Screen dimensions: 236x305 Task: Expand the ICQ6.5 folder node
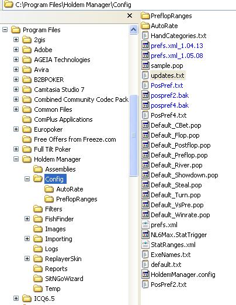tap(16, 299)
